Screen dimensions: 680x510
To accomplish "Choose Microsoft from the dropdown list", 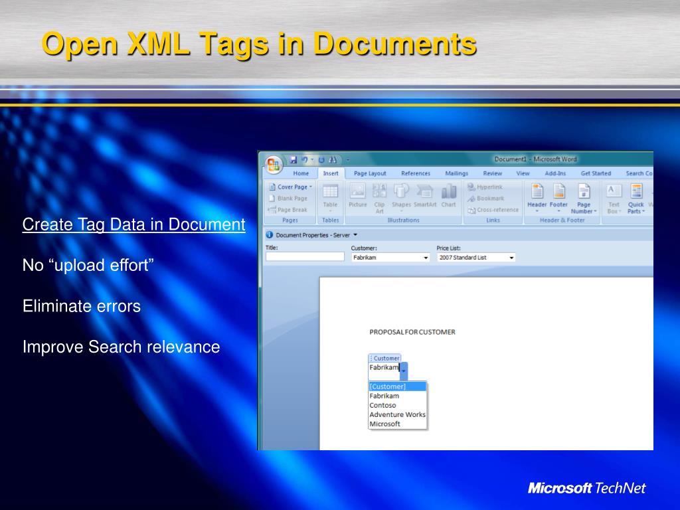I will [x=397, y=424].
